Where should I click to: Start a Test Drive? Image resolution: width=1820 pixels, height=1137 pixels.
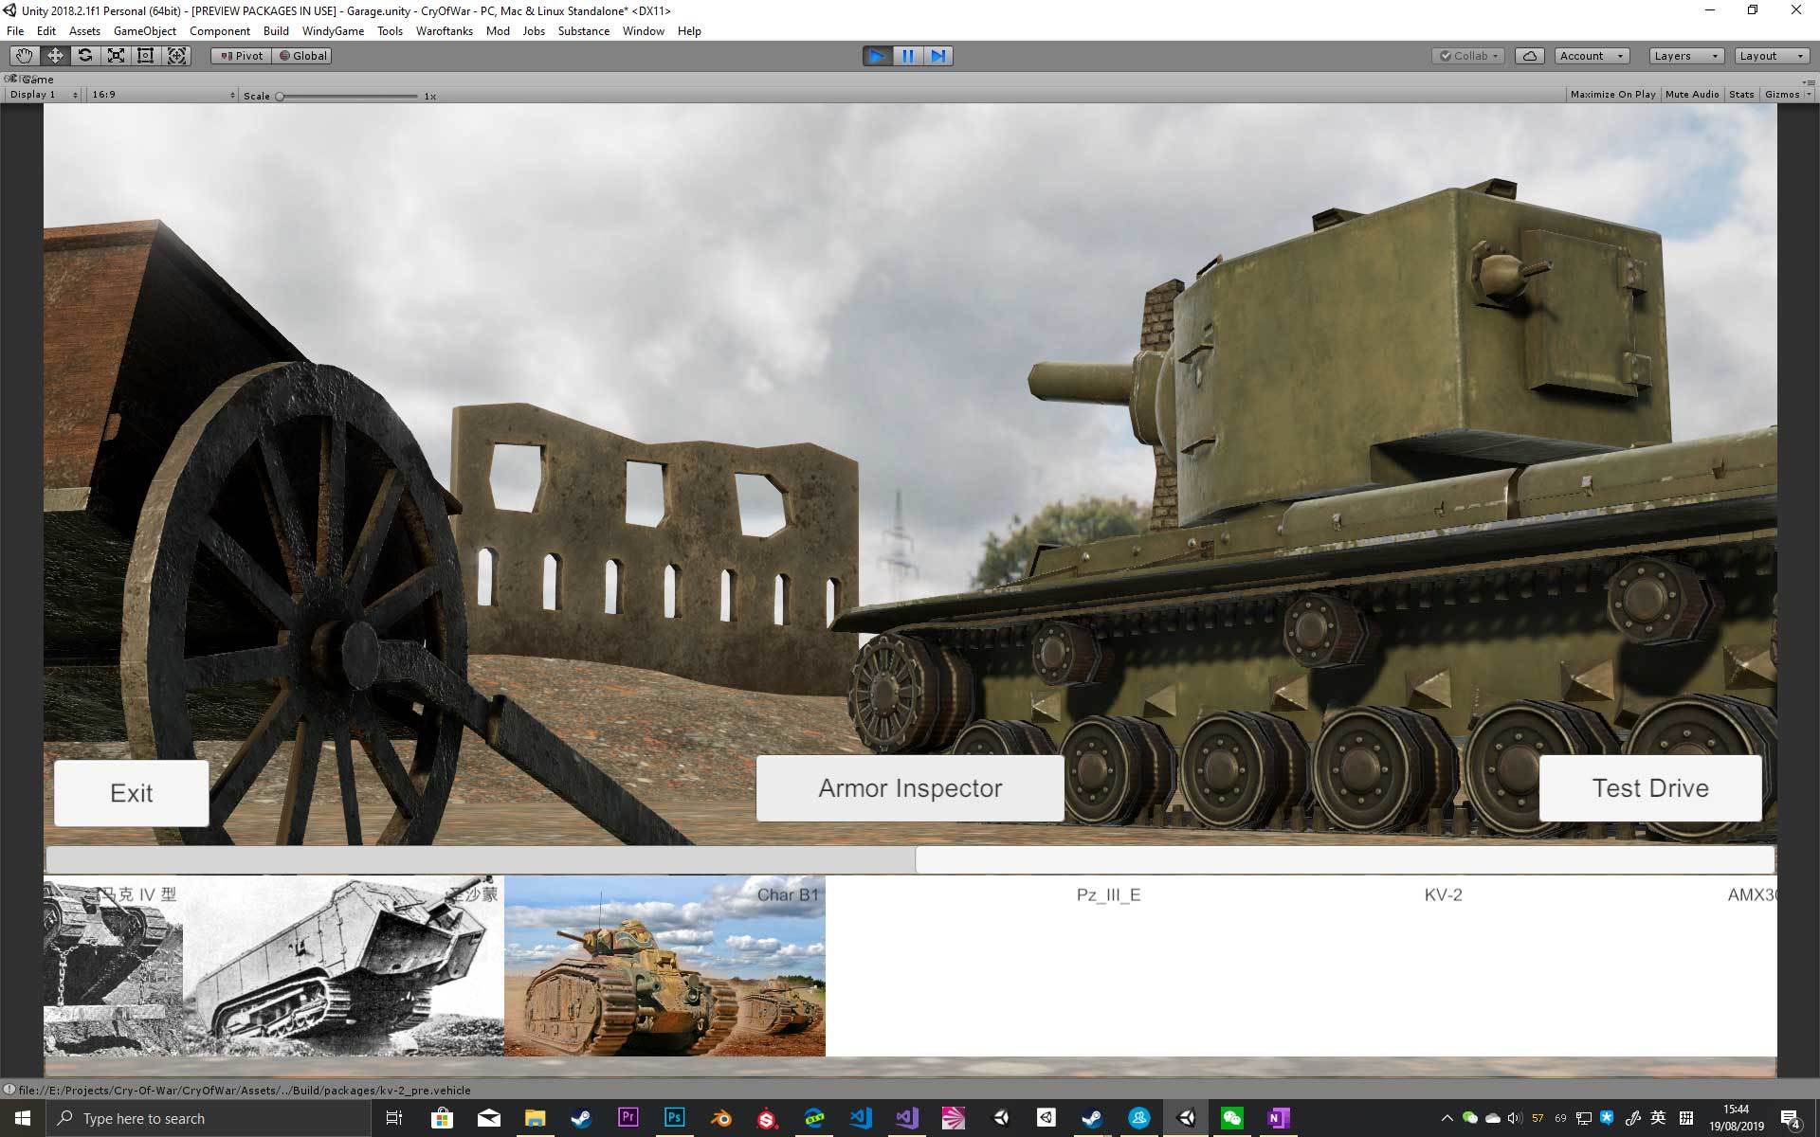tap(1650, 788)
